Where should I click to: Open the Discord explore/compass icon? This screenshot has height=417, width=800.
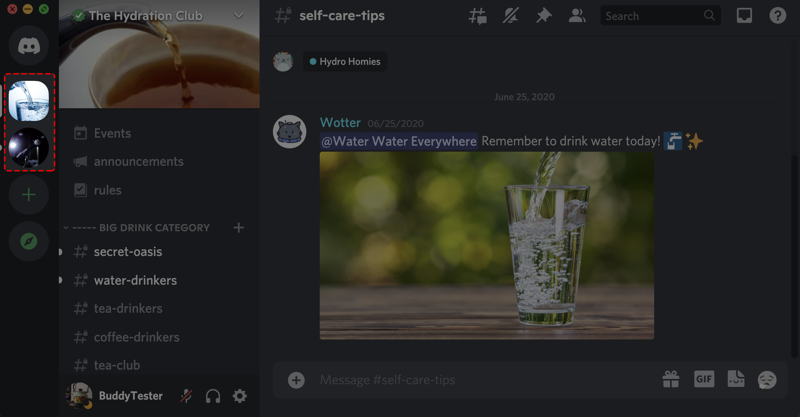[x=29, y=242]
